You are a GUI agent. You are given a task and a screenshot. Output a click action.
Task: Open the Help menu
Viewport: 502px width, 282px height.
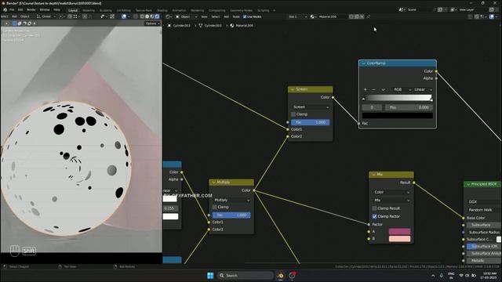(56, 10)
